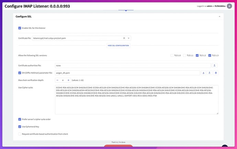This screenshot has width=237, height=149.
Task: Open the Certificate file dropdown
Action: point(129,38)
